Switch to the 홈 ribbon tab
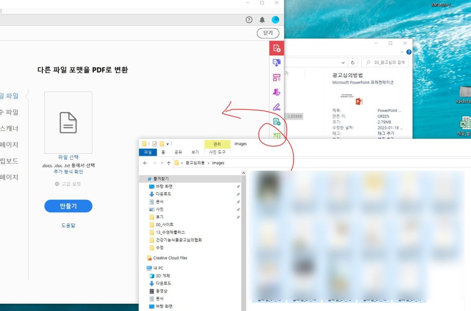Screen dimensions: 471x311 pyautogui.click(x=163, y=152)
